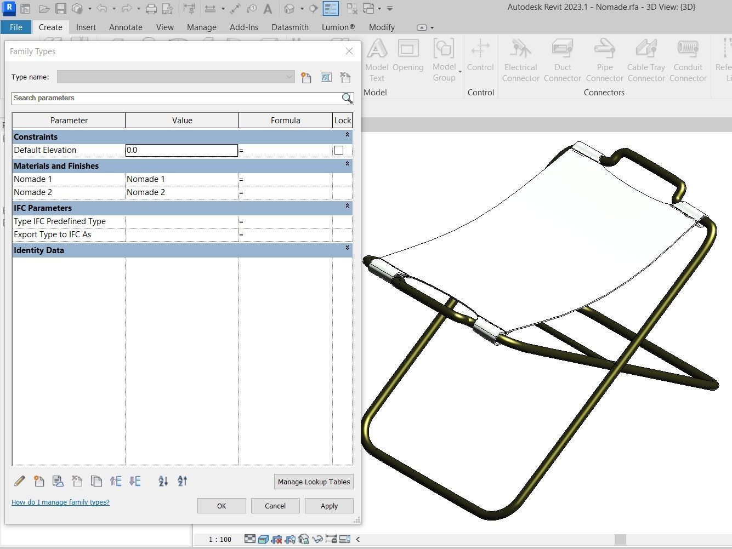Click the Type IFC Predefined Type parameter row
Viewport: 732px width, 549px height.
(x=182, y=221)
